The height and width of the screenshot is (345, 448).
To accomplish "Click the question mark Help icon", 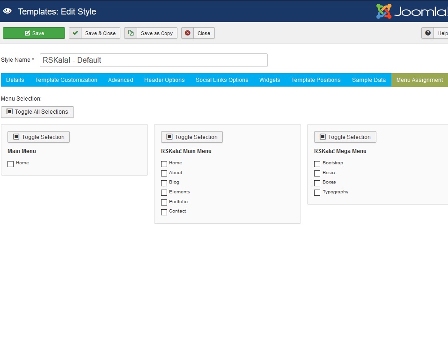I will pos(428,33).
